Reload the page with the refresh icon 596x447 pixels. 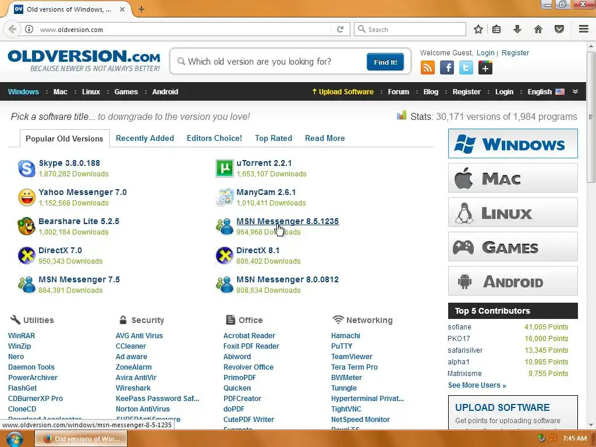340,29
